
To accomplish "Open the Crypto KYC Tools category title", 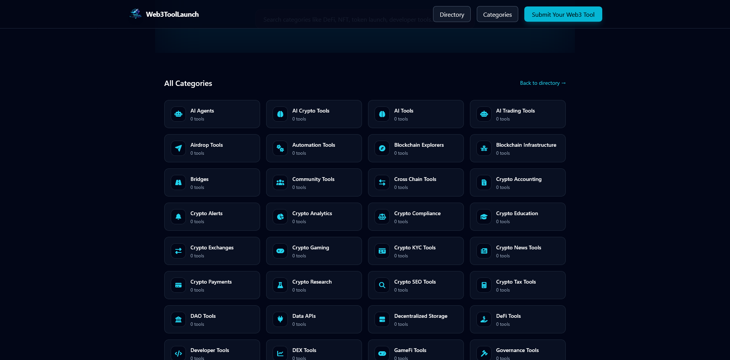I will click(x=415, y=247).
